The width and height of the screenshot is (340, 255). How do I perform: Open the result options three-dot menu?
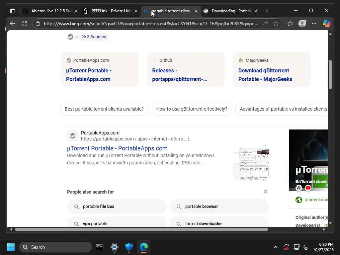(189, 139)
